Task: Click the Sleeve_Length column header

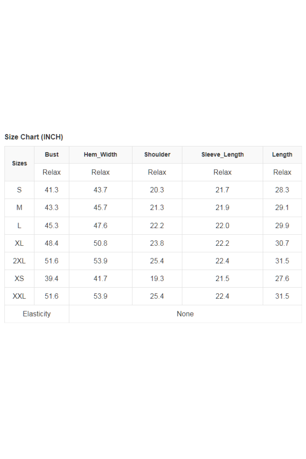Action: click(222, 155)
